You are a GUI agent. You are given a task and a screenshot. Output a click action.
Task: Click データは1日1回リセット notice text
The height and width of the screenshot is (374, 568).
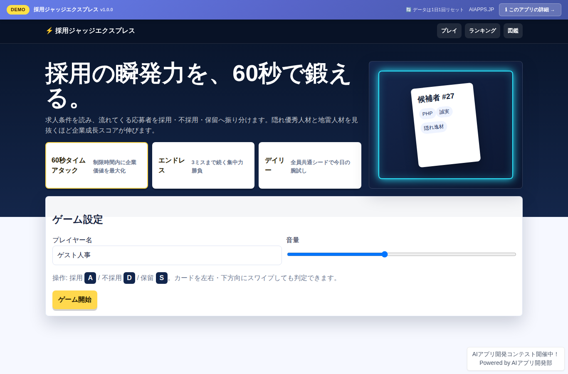(x=438, y=10)
